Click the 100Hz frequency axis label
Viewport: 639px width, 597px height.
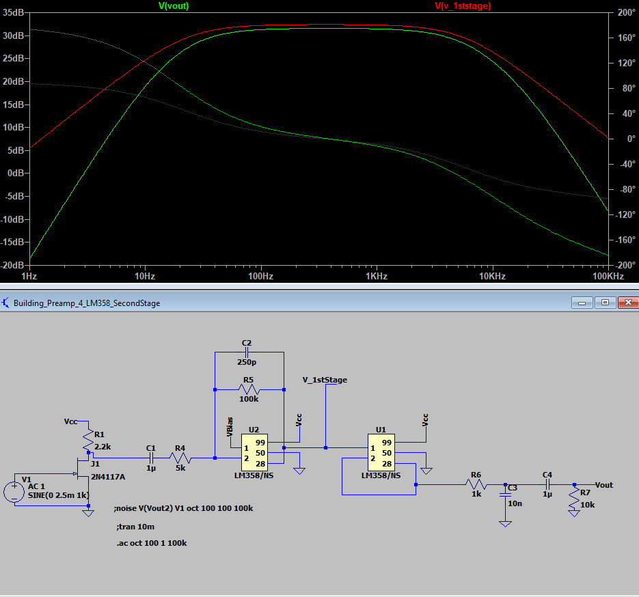(261, 276)
